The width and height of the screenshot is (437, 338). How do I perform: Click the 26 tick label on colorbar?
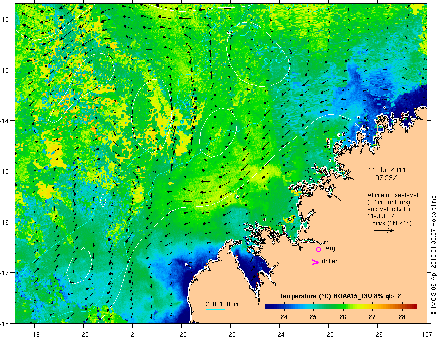(x=343, y=317)
